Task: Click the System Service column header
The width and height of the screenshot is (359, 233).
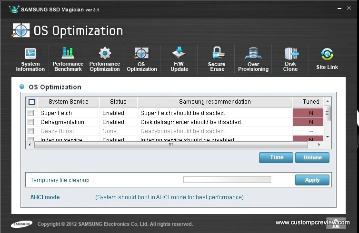Action: coord(69,102)
